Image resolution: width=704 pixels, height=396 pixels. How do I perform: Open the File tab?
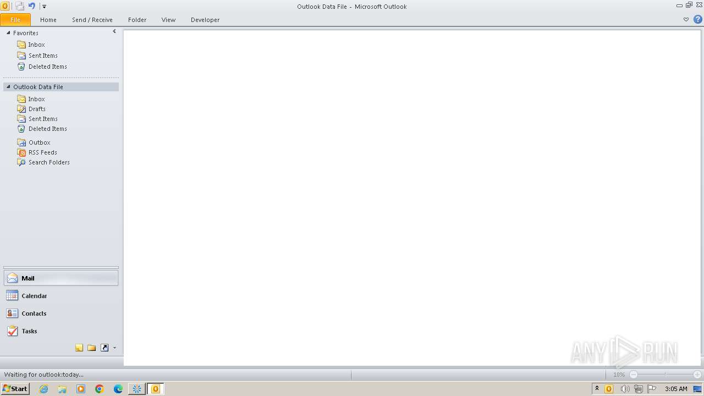click(15, 20)
